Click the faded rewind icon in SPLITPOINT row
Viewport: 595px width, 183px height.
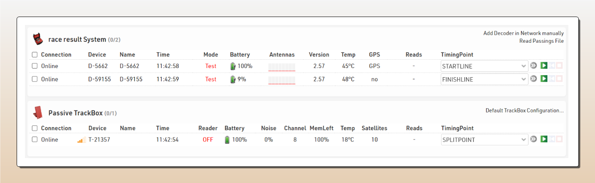coord(552,139)
